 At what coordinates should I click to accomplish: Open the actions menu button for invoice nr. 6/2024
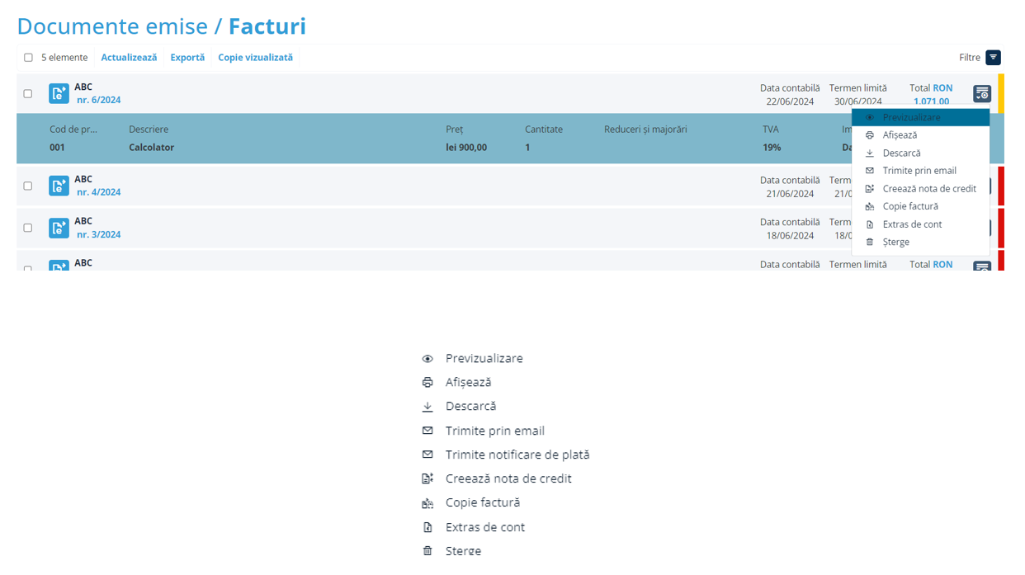point(981,94)
